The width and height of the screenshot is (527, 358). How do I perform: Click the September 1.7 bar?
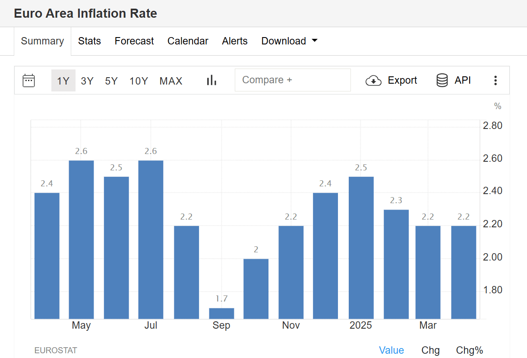[221, 313]
